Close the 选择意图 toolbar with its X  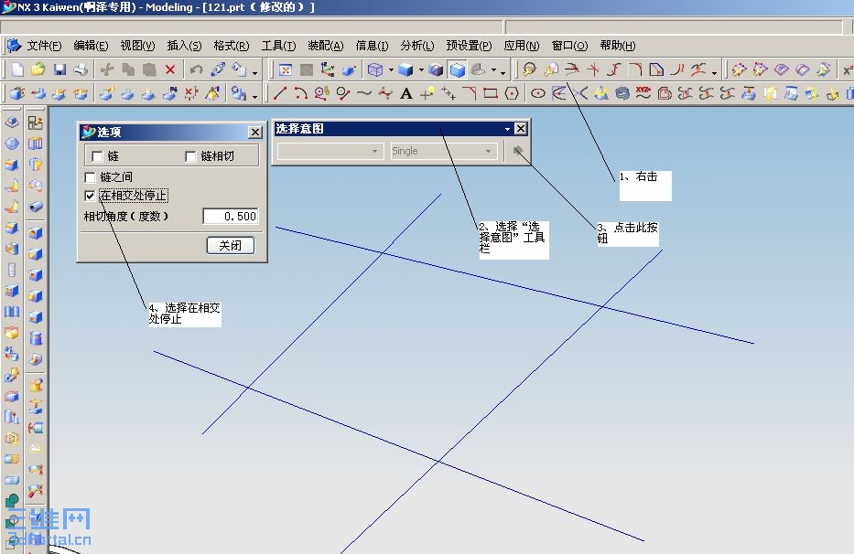[x=521, y=128]
